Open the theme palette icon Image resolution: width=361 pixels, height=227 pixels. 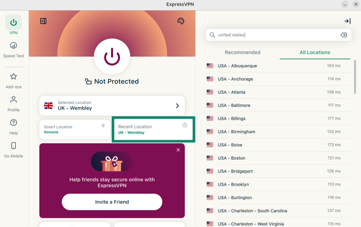[x=180, y=21]
